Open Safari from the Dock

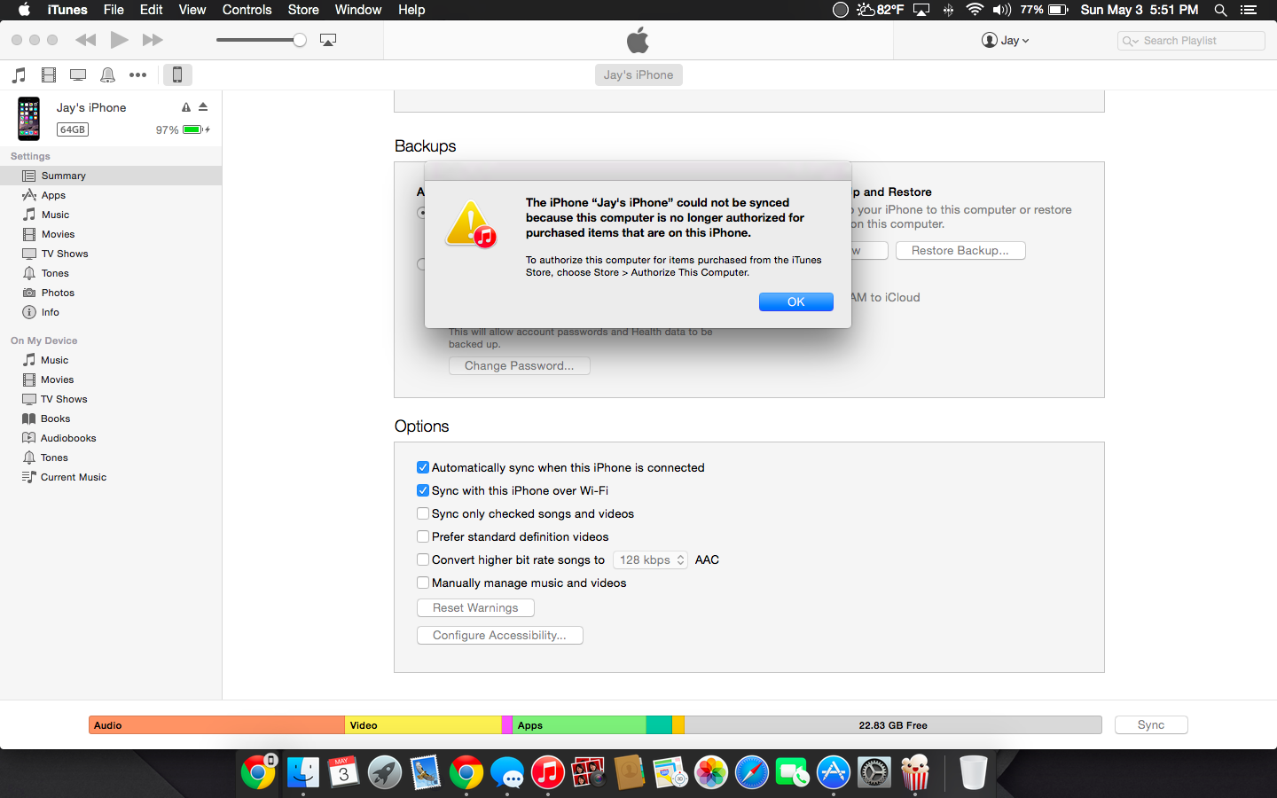coord(751,772)
